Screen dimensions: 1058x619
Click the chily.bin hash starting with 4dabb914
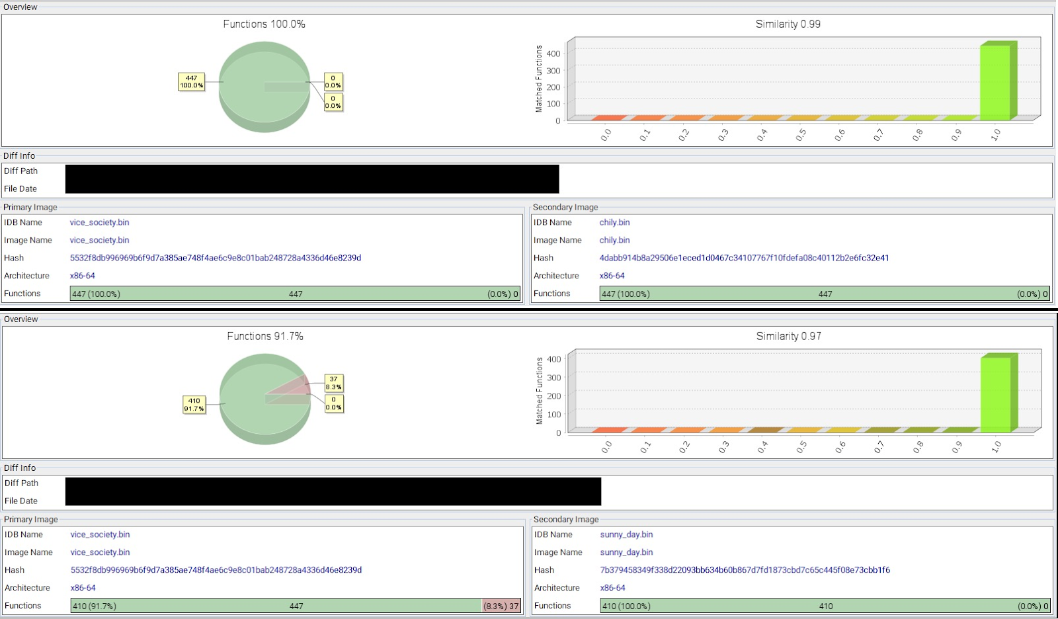click(744, 258)
